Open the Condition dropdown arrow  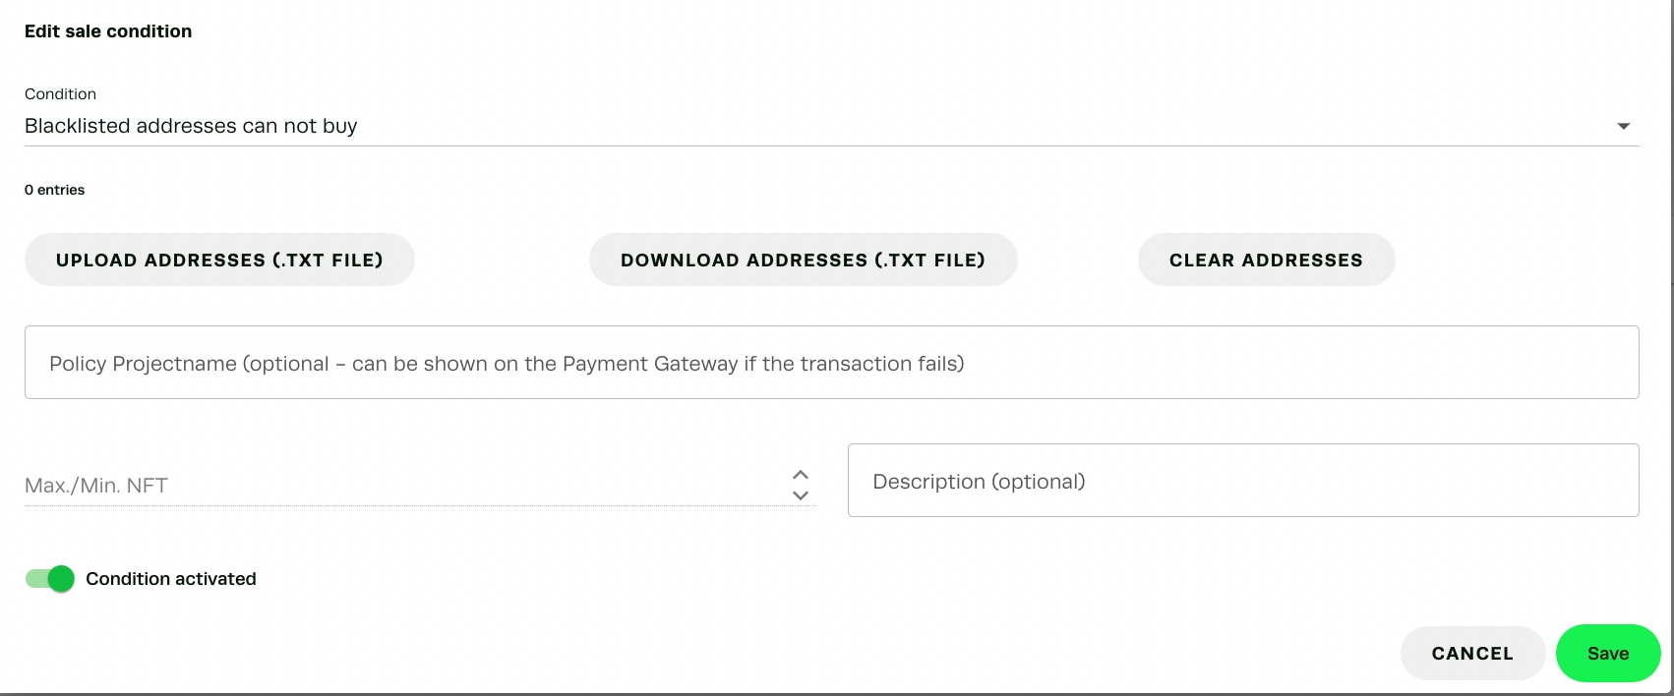tap(1623, 126)
